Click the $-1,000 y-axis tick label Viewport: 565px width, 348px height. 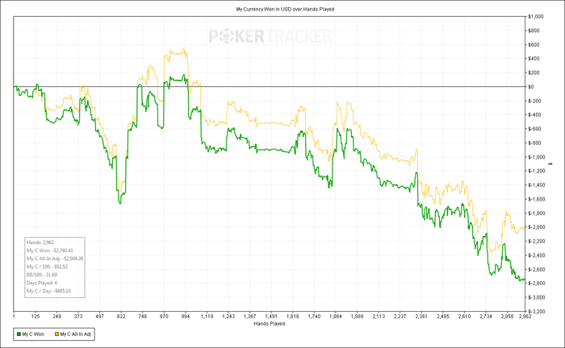537,157
